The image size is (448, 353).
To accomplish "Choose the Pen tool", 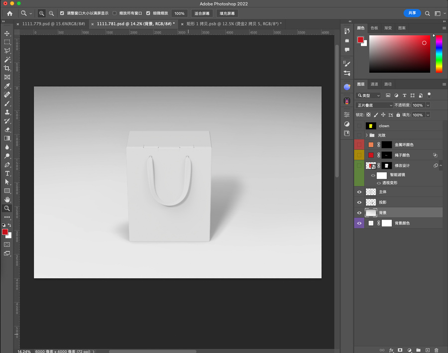I will coord(7,165).
